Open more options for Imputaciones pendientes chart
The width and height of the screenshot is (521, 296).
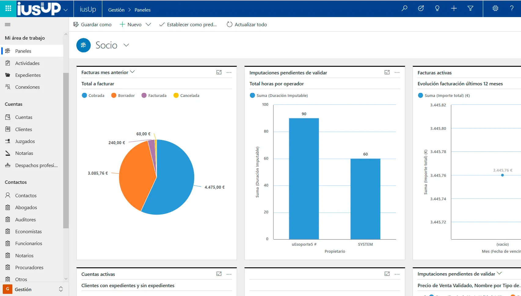397,73
